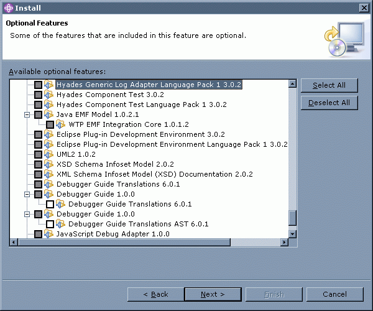Image resolution: width=373 pixels, height=311 pixels.
Task: Click the horizontal scrollbar thumb under the features tree
Action: pos(124,242)
